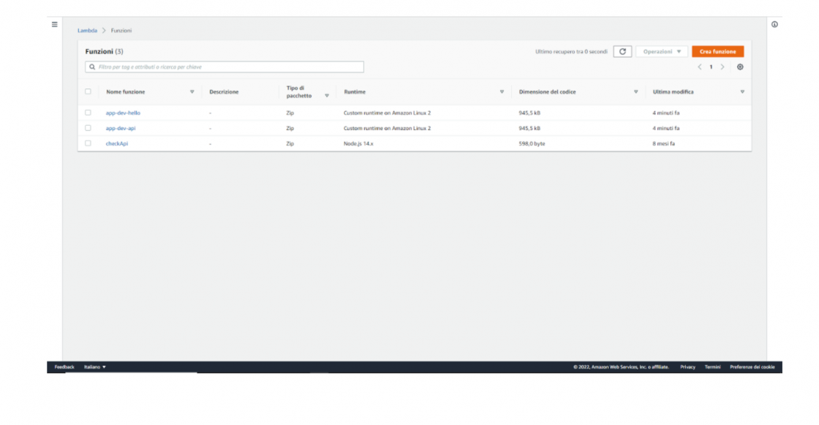Go to next page of functions
Image resolution: width=819 pixels, height=425 pixels.
tap(722, 67)
